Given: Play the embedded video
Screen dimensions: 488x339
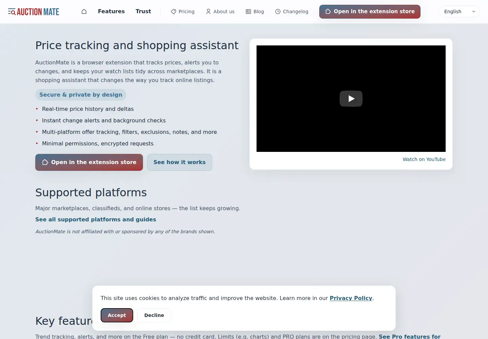Looking at the screenshot, I should [x=351, y=99].
